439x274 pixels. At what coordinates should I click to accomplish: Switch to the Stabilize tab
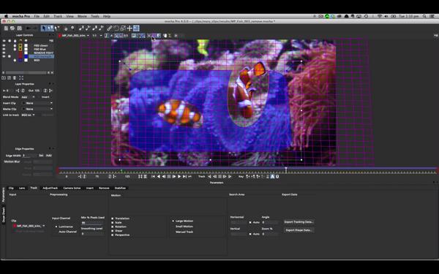(x=120, y=189)
